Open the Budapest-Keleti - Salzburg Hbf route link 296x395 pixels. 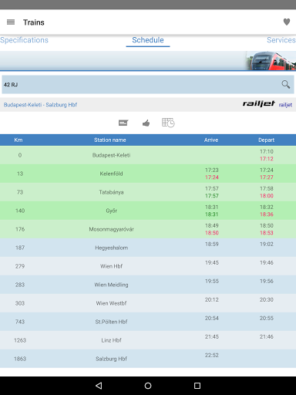[40, 105]
